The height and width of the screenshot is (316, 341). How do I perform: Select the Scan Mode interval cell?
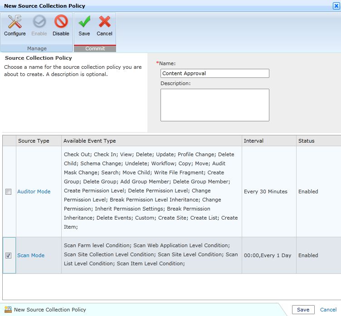click(x=268, y=255)
